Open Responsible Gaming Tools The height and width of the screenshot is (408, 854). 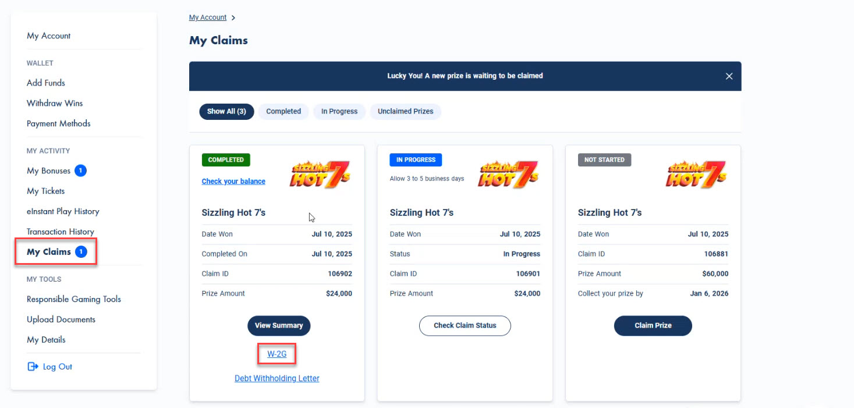[x=74, y=299]
